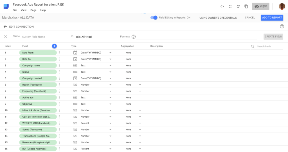Go back using the Edit Connection arrow
The height and width of the screenshot is (152, 288).
pyautogui.click(x=5, y=27)
